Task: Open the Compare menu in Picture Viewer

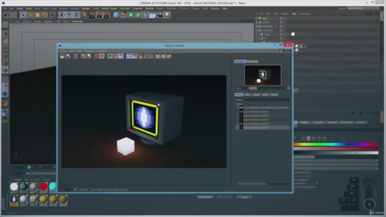Action: coord(89,51)
